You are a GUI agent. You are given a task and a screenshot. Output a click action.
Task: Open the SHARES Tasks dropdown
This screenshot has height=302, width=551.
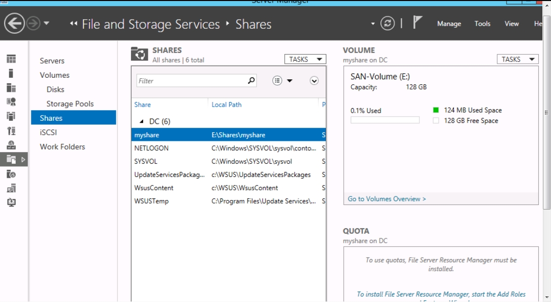click(x=305, y=60)
